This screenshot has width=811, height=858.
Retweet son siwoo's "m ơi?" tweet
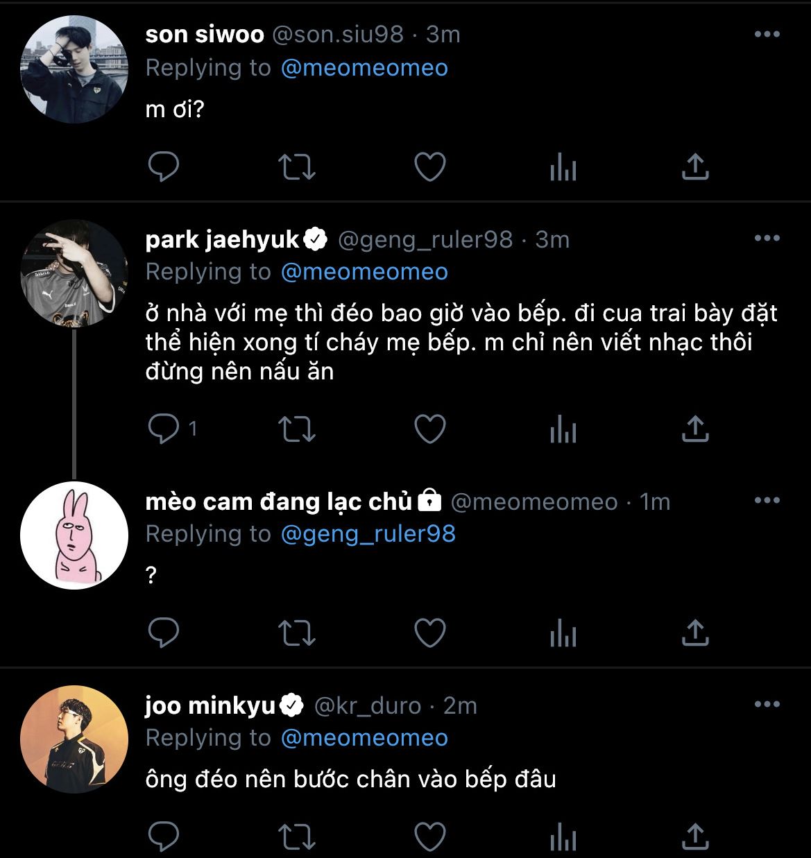click(297, 167)
